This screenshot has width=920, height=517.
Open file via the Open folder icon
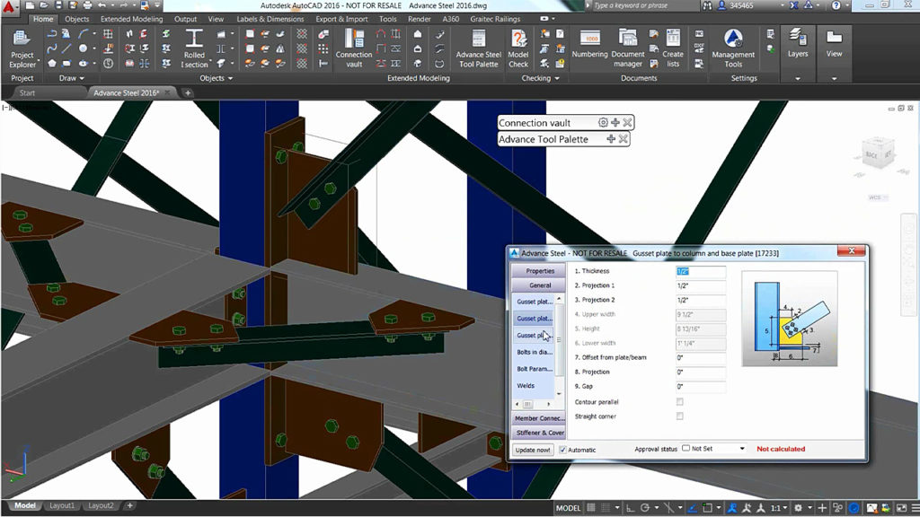[x=44, y=5]
